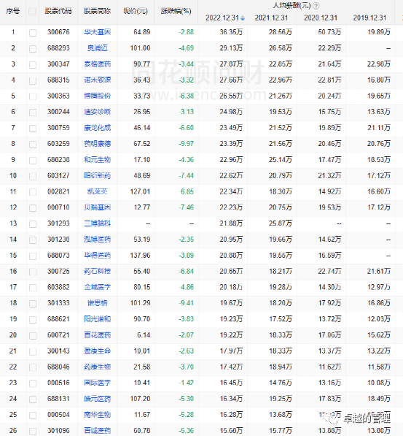
Task: Click the help icon beside 人均薪酬(元)
Action: tap(316, 6)
